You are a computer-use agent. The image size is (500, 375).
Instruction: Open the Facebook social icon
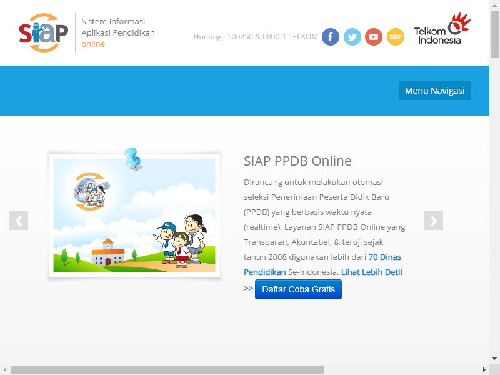click(331, 37)
